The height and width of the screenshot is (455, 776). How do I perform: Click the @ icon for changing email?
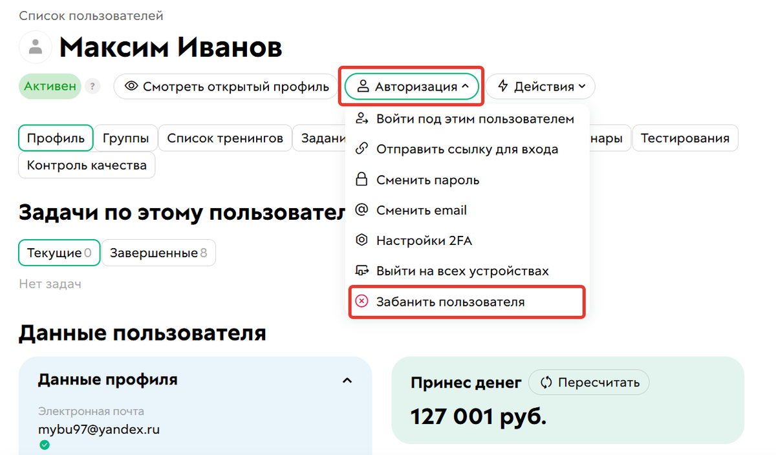(361, 209)
